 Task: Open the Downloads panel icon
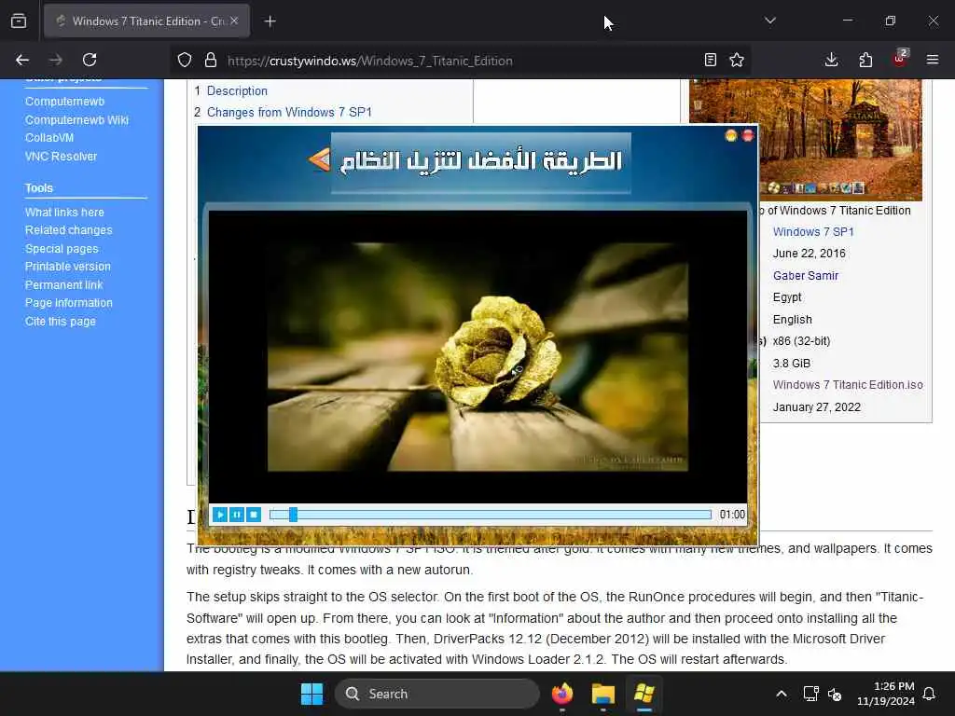point(831,60)
